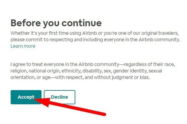
Task: Click the 'without judgment or bias' text line
Action: click(x=80, y=77)
